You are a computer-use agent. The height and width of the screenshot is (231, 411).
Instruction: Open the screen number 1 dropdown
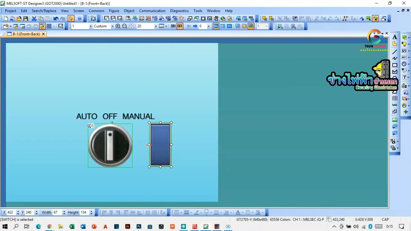91,26
